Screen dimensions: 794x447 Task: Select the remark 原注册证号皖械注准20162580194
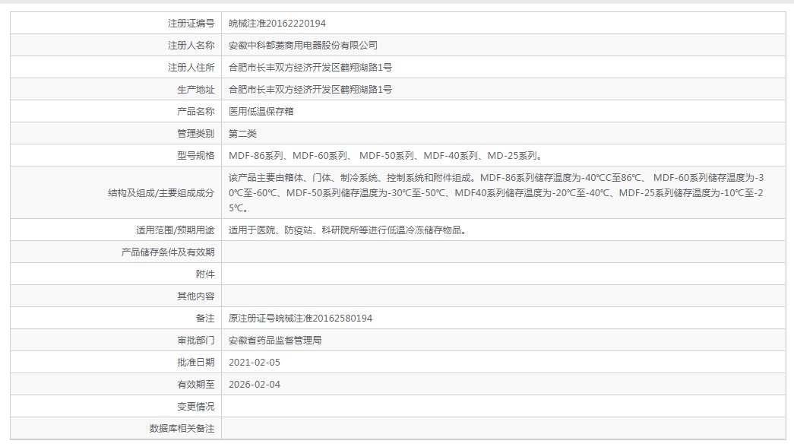(300, 319)
